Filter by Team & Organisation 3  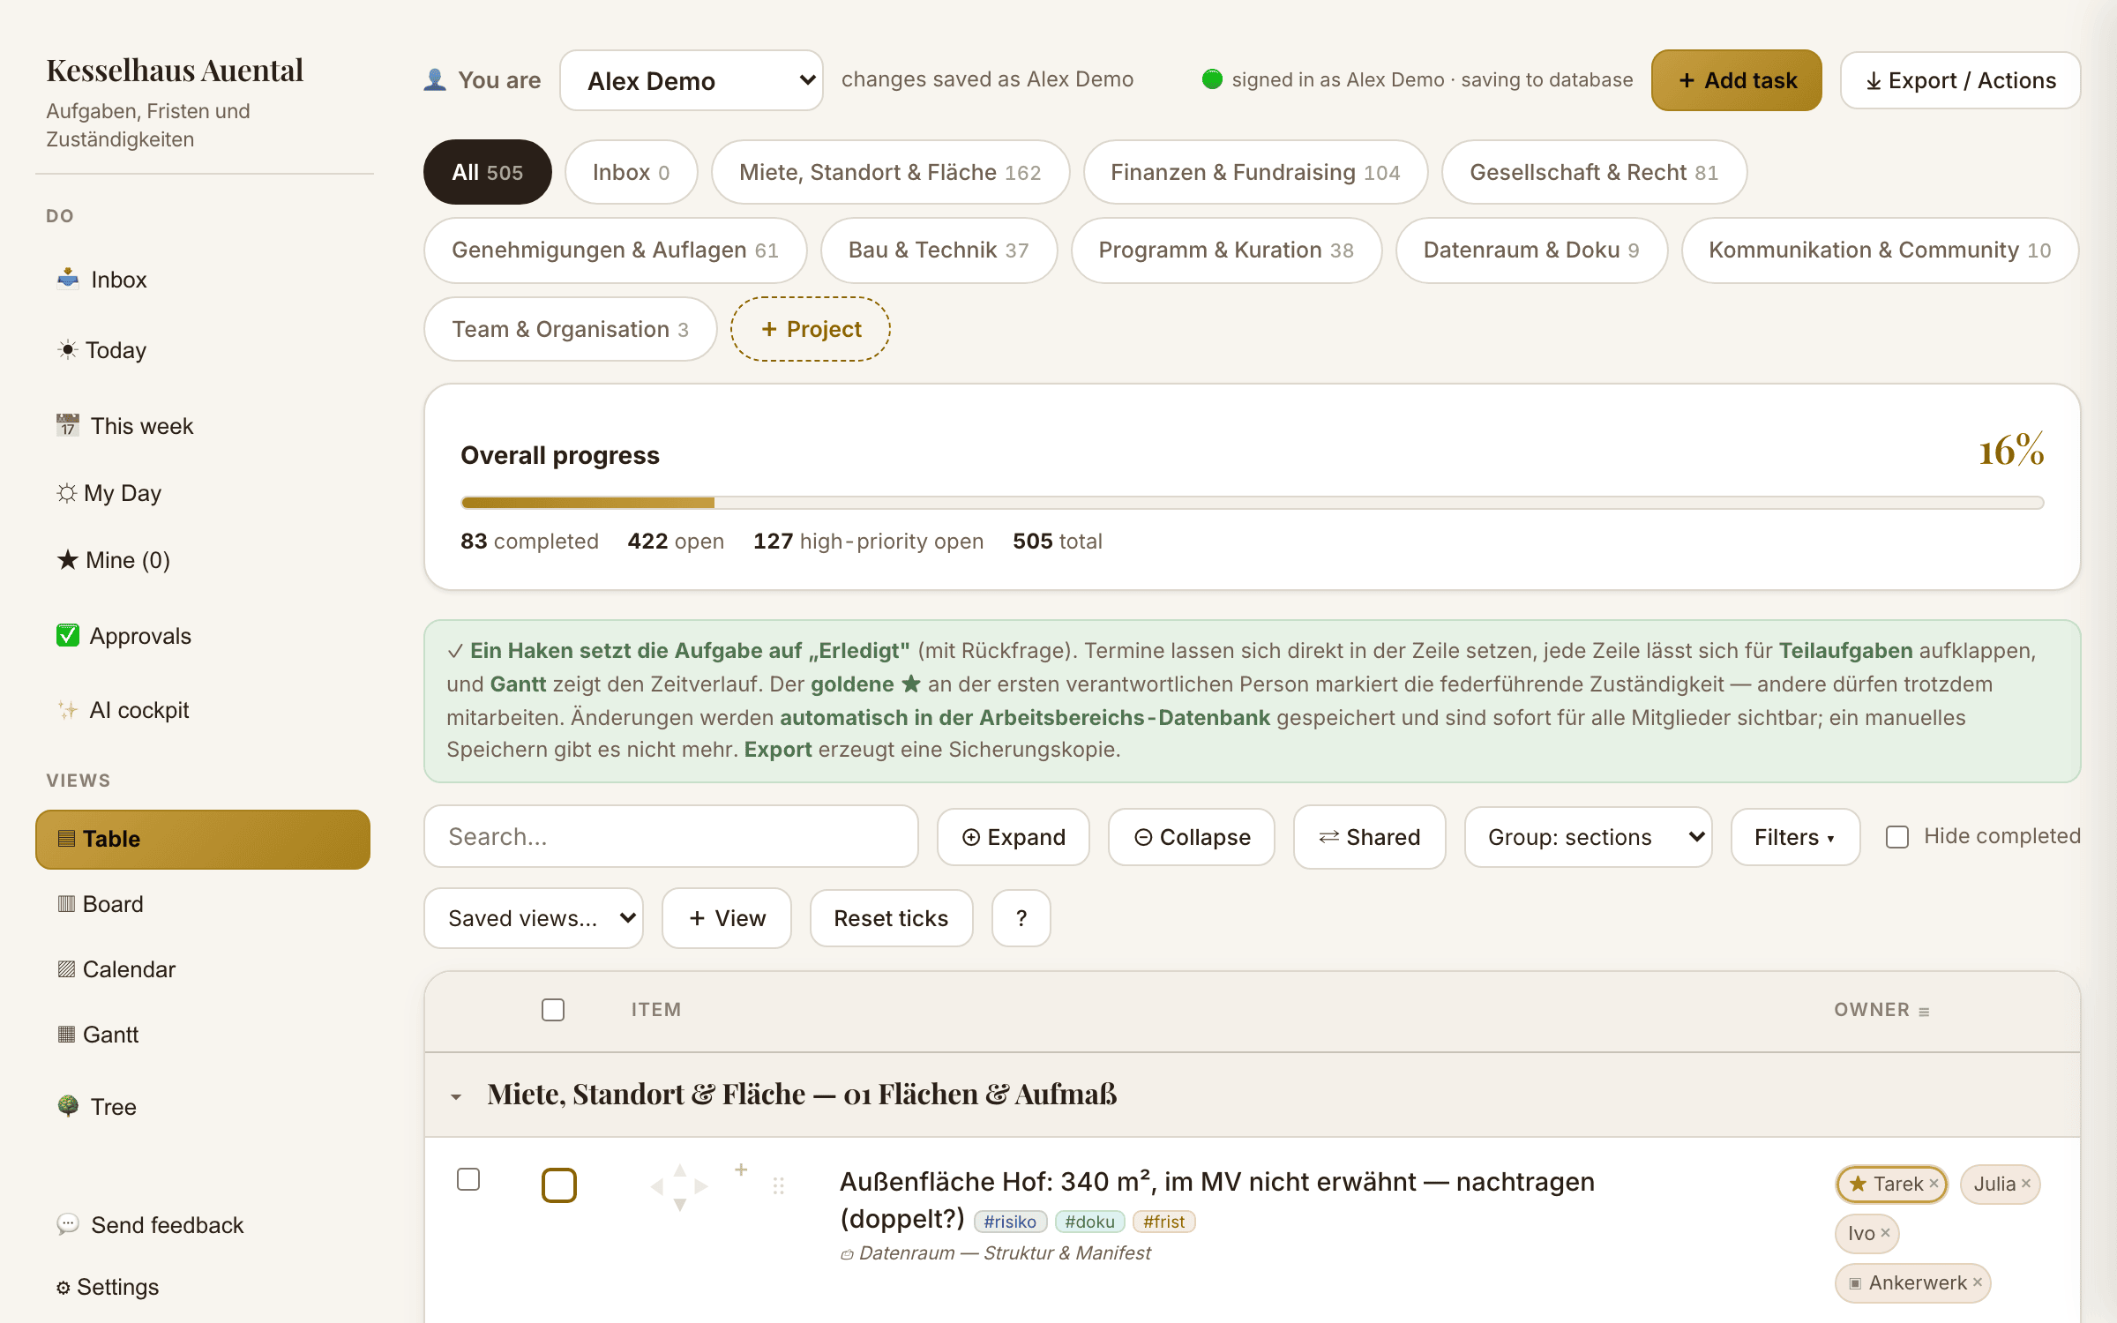571,329
